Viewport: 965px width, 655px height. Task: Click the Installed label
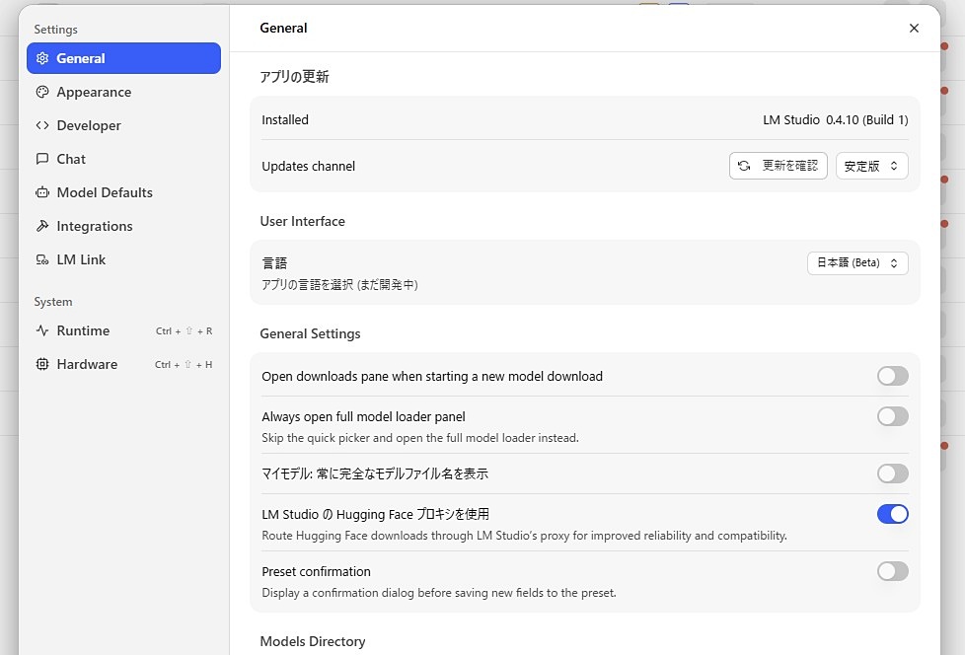pos(285,120)
